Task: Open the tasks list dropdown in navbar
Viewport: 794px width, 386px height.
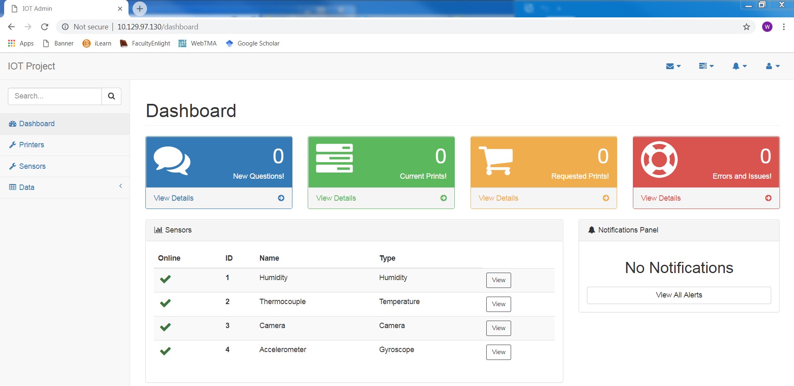Action: tap(706, 66)
